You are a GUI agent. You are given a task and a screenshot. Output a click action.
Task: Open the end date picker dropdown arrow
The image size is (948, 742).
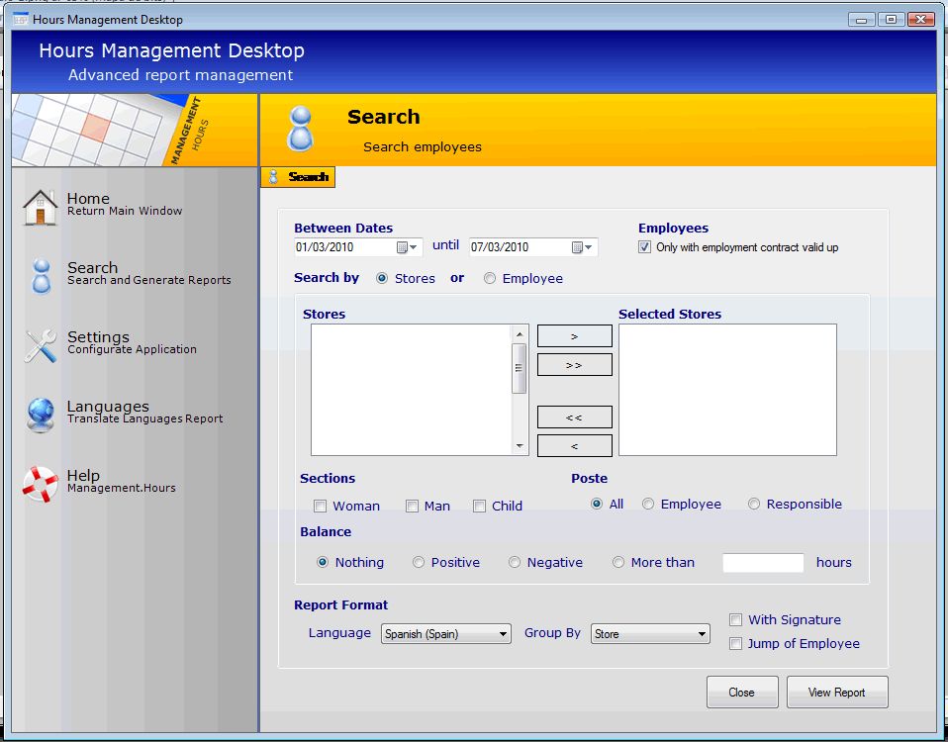(x=590, y=247)
